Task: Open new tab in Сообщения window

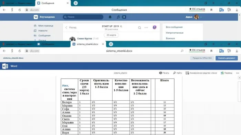Action: tap(75, 3)
